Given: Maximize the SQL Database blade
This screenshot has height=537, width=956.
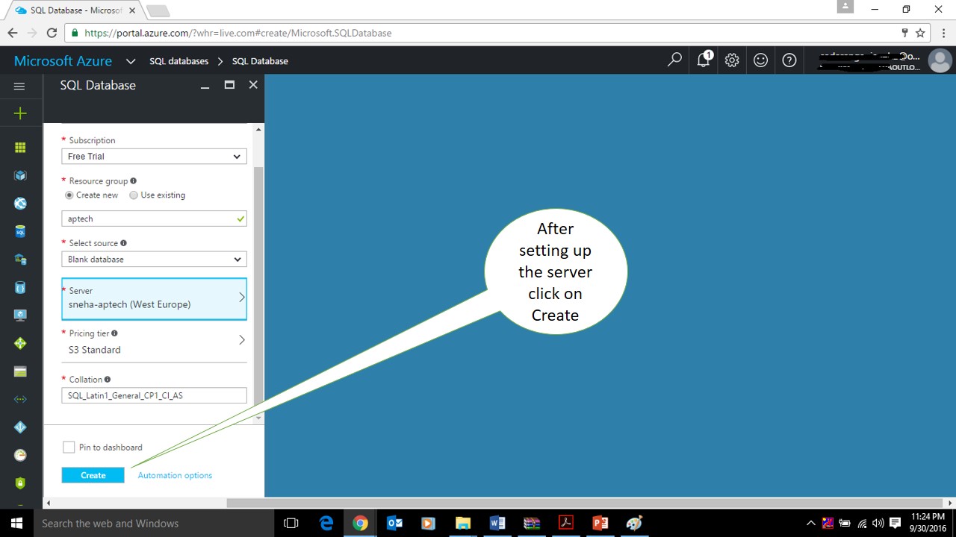Looking at the screenshot, I should [x=229, y=85].
